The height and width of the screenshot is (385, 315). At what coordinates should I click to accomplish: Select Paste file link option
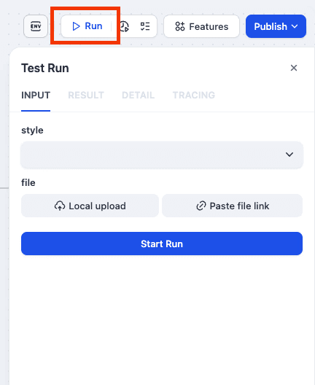233,206
